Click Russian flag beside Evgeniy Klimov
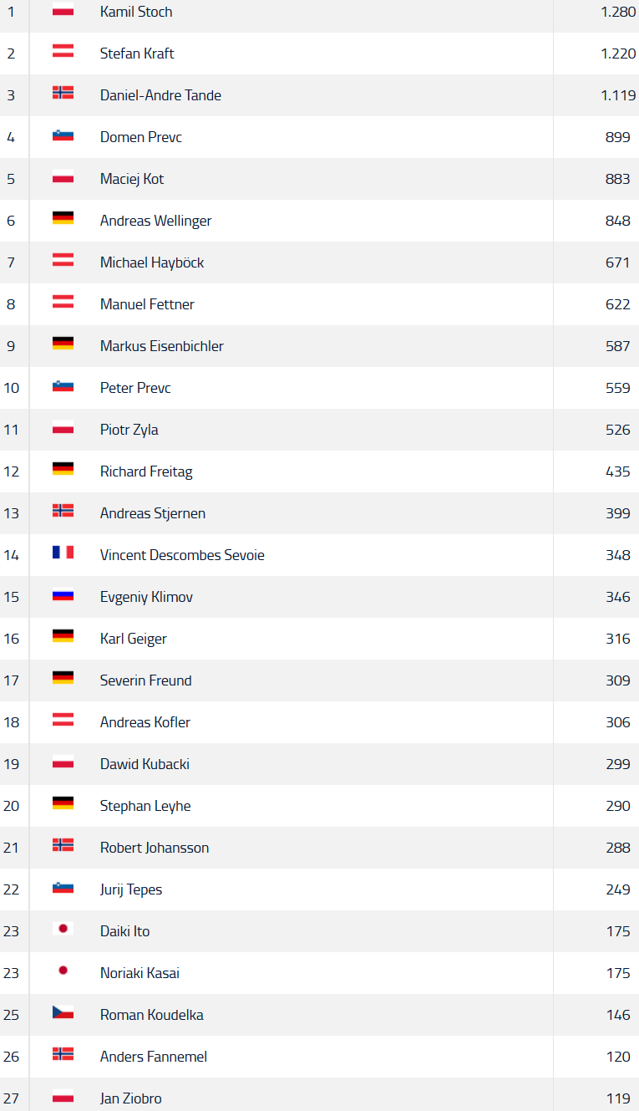Viewport: 639px width, 1111px height. coord(63,594)
